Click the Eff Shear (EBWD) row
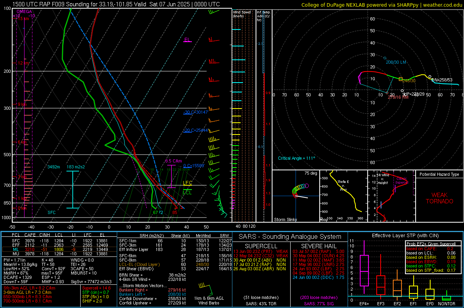464x308 pixels. pos(175,269)
